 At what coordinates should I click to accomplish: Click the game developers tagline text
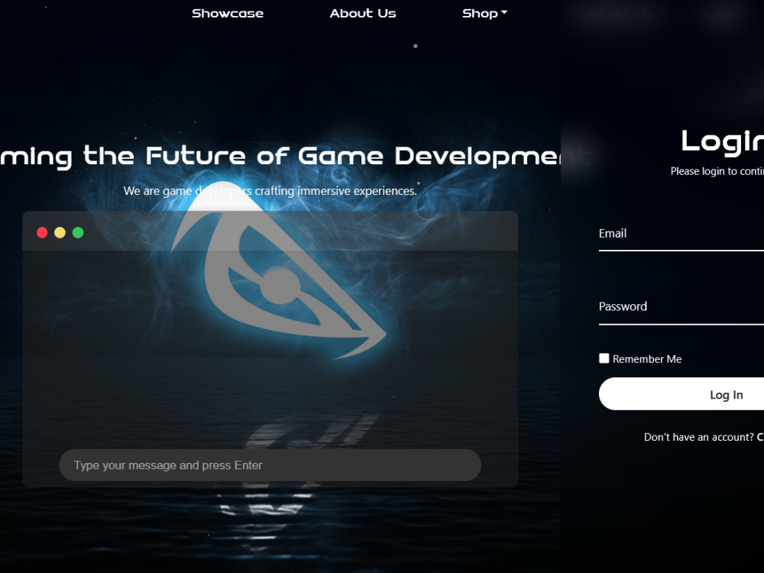coord(270,191)
